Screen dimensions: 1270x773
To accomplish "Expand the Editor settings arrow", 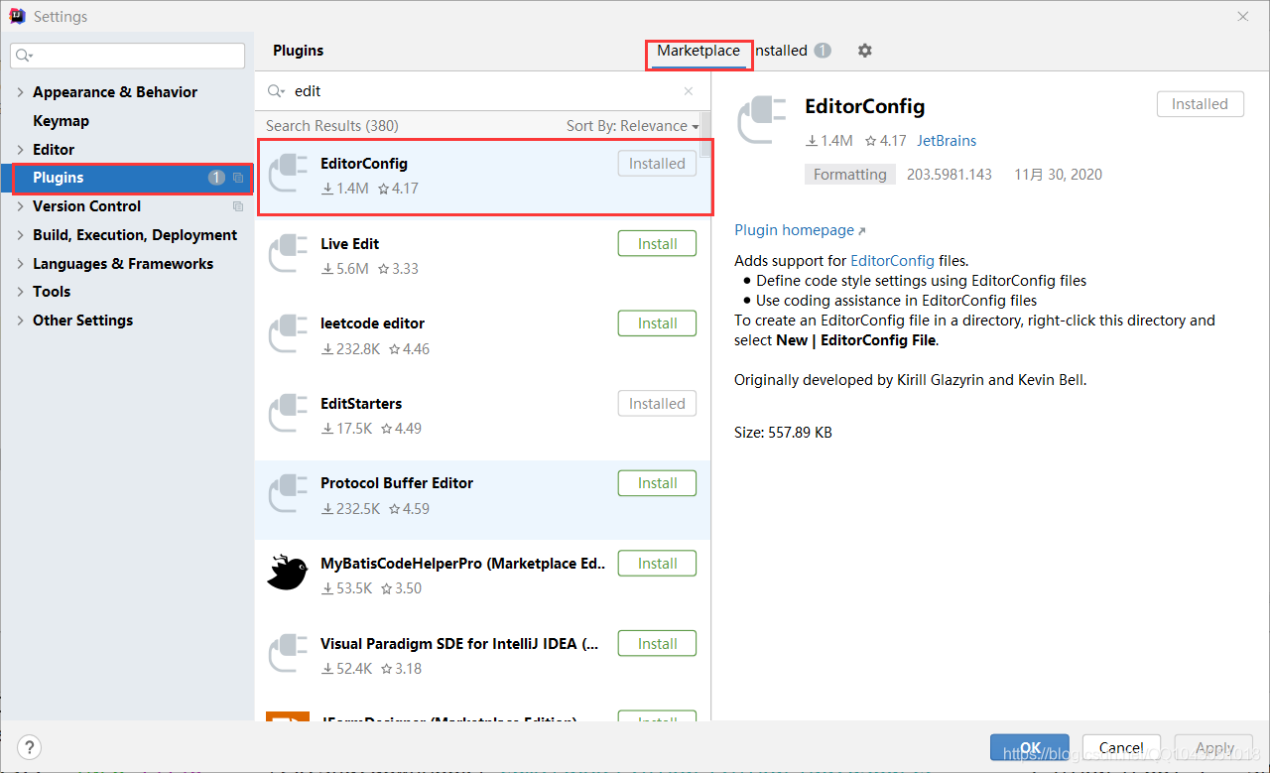I will (x=21, y=150).
